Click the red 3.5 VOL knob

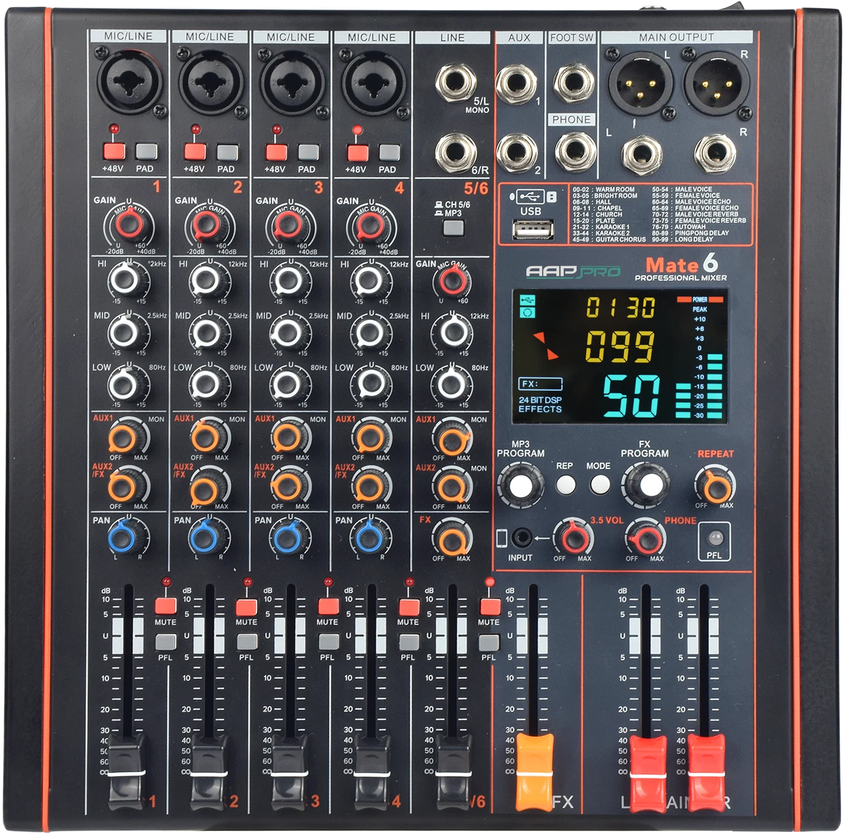574,539
